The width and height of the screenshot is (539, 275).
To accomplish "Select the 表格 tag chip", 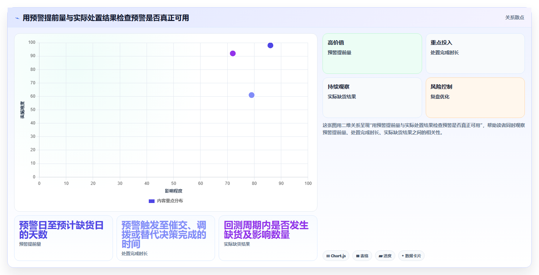I will 362,256.
